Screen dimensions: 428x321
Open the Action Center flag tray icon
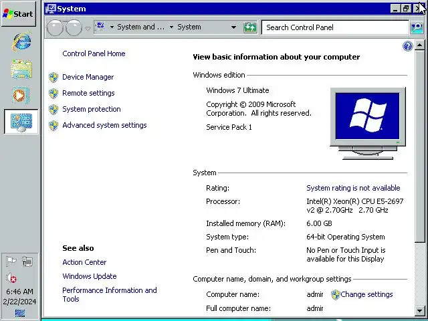click(x=11, y=261)
